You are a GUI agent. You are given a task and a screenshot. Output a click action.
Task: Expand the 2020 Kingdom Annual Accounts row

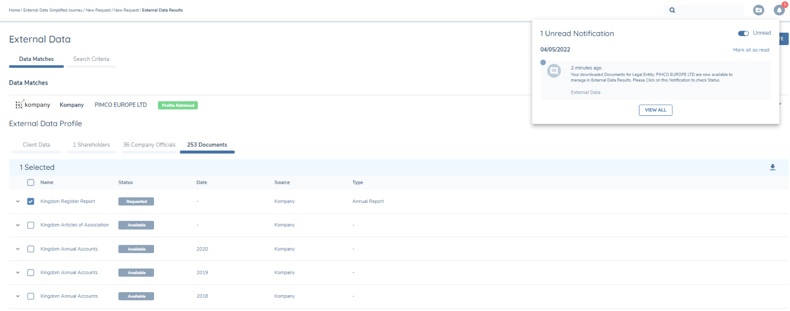18,249
